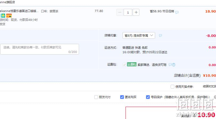The image size is (216, 119).
Task: Increase quantity with the plus button
Action: tap(136, 12)
